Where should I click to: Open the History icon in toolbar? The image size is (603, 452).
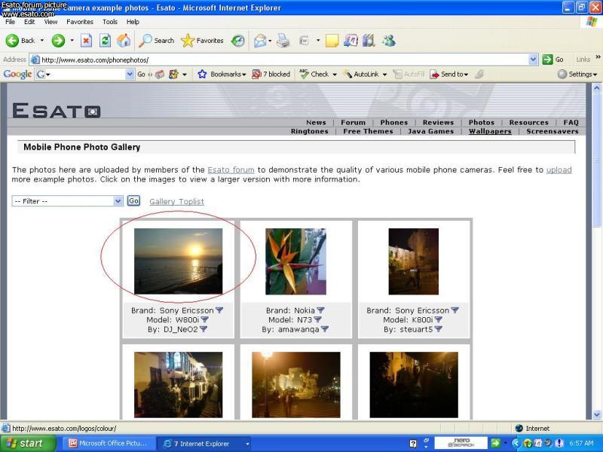click(237, 41)
